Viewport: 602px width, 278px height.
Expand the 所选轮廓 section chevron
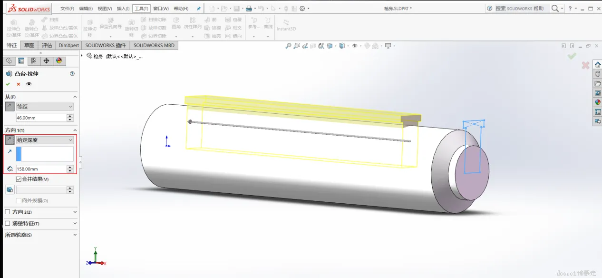point(75,235)
